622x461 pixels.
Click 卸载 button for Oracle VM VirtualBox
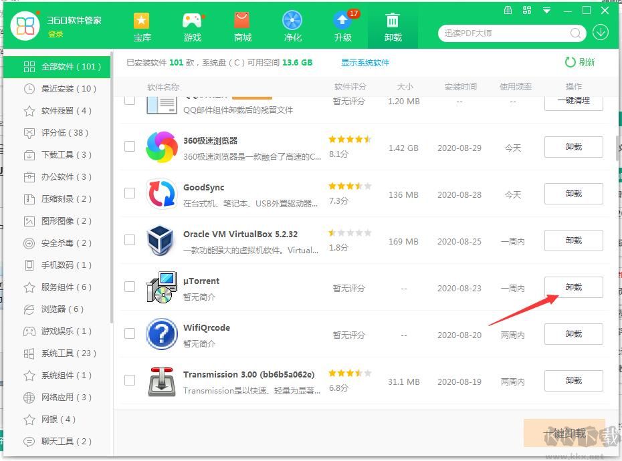coord(574,241)
